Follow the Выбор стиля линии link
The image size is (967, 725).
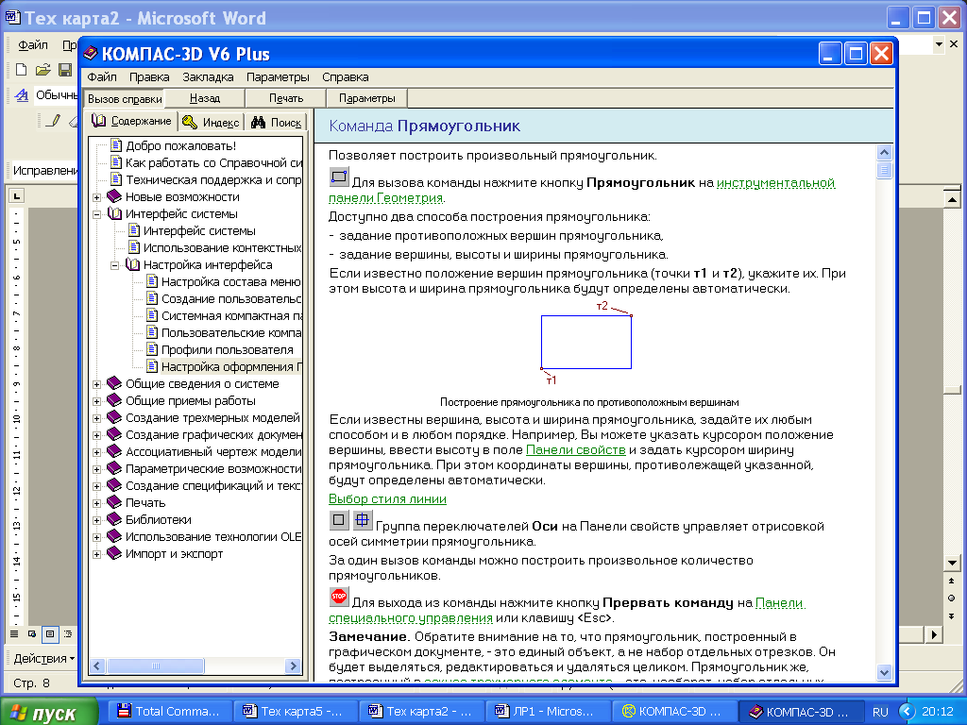pos(387,498)
